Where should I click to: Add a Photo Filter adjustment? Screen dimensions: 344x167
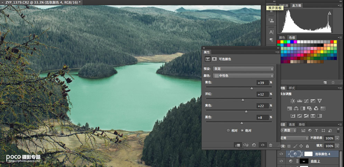[309, 108]
